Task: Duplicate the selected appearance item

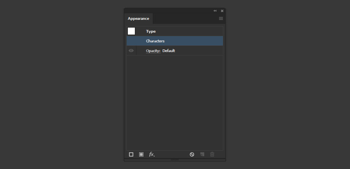Action: [x=202, y=154]
